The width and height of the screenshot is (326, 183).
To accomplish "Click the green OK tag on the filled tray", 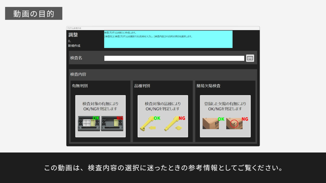I will [96, 118].
